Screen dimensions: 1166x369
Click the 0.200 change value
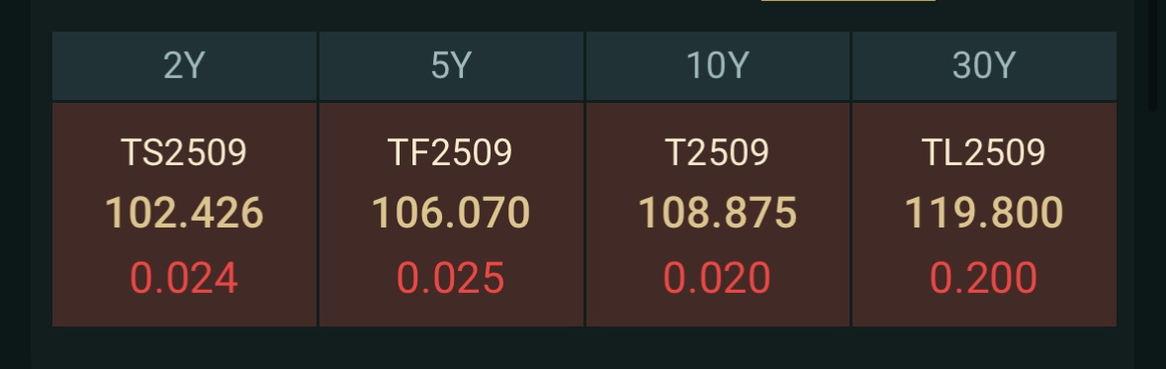click(984, 278)
